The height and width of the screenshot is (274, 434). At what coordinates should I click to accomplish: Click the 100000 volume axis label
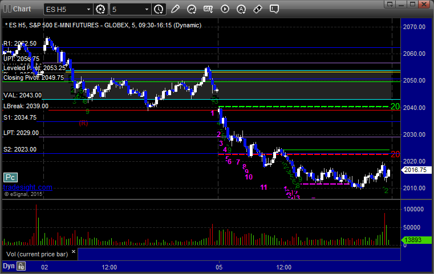tap(413, 209)
